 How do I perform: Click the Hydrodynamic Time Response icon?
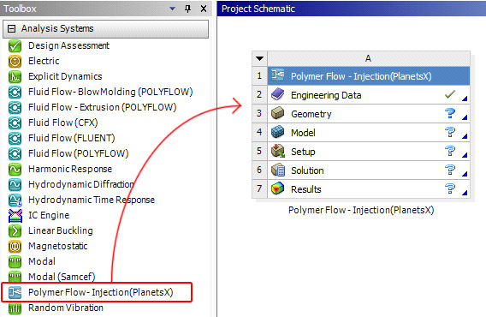15,200
